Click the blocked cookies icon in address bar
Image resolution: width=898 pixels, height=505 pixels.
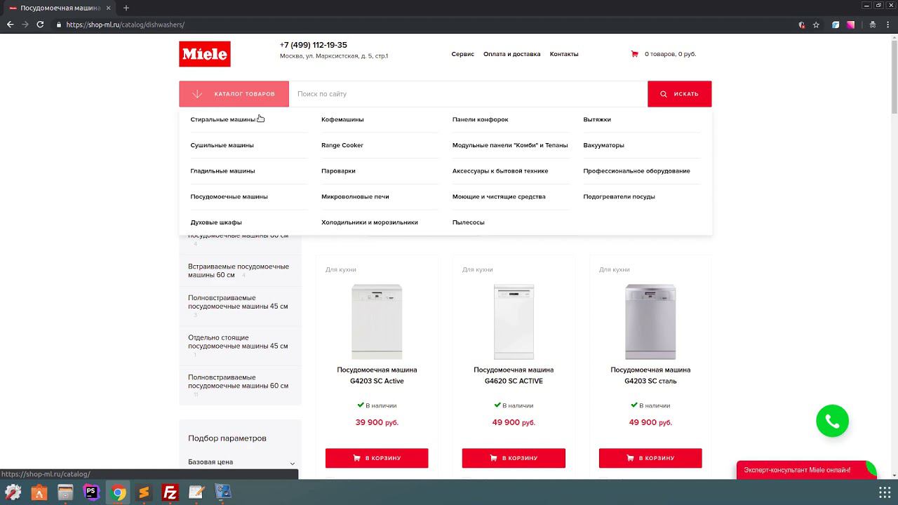point(802,25)
